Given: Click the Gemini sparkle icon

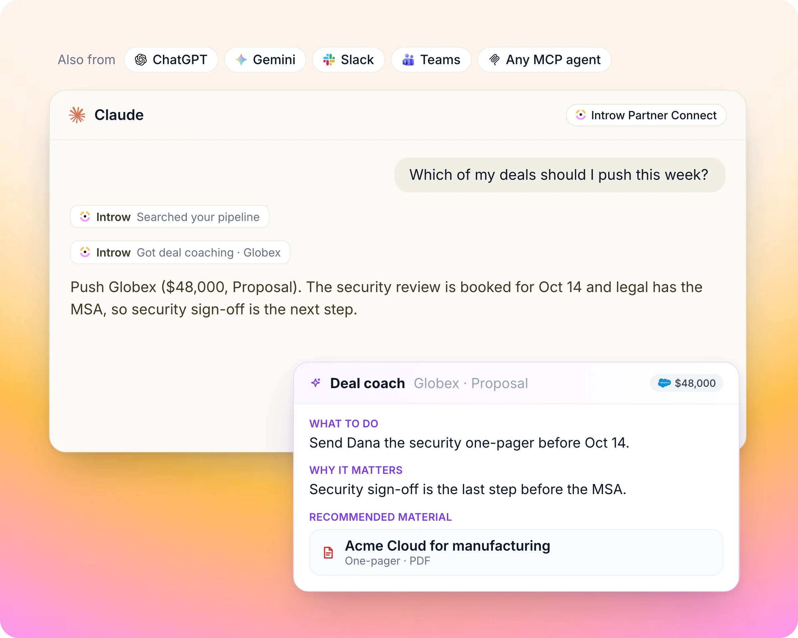Looking at the screenshot, I should pyautogui.click(x=241, y=59).
